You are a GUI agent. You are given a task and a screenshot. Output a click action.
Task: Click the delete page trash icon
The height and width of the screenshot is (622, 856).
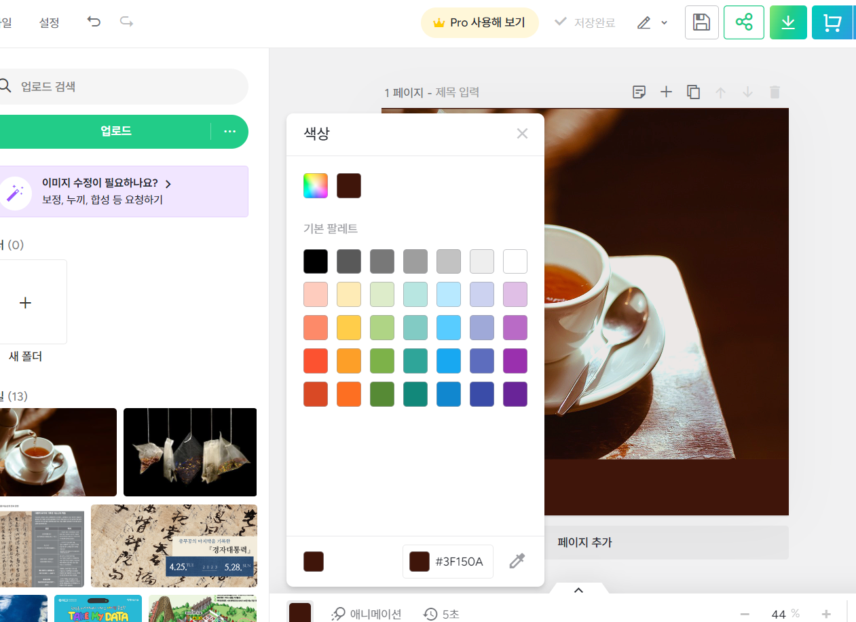pyautogui.click(x=775, y=92)
